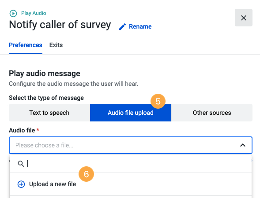Click the orange step 6 badge
The width and height of the screenshot is (260, 198).
(86, 174)
